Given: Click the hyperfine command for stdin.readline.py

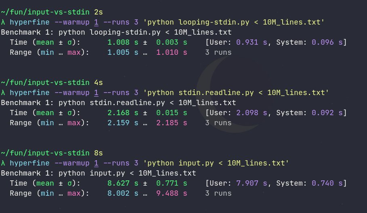Looking at the screenshot, I should tap(169, 93).
